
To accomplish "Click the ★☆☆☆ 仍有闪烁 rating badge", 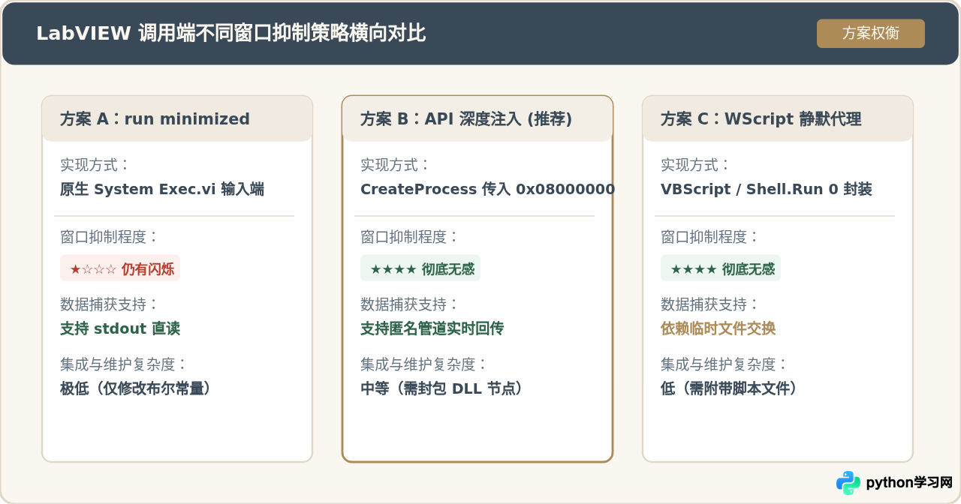I will (x=120, y=268).
